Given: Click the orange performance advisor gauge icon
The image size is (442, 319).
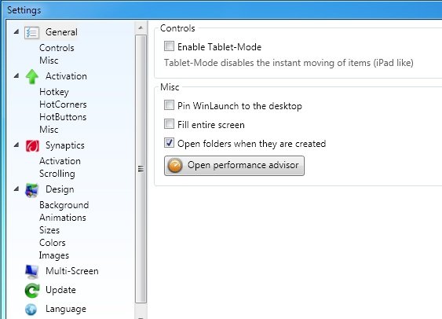Looking at the screenshot, I should tap(175, 166).
